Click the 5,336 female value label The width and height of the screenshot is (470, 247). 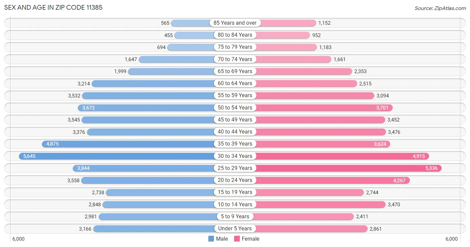[x=432, y=168]
